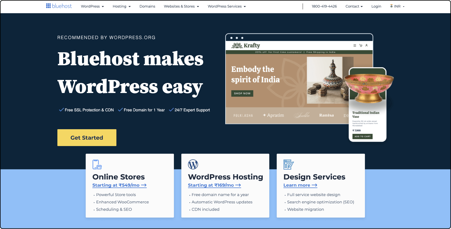Click the cart icon in Krafty mockup
Viewport: 451px width, 229px height.
[x=361, y=45]
